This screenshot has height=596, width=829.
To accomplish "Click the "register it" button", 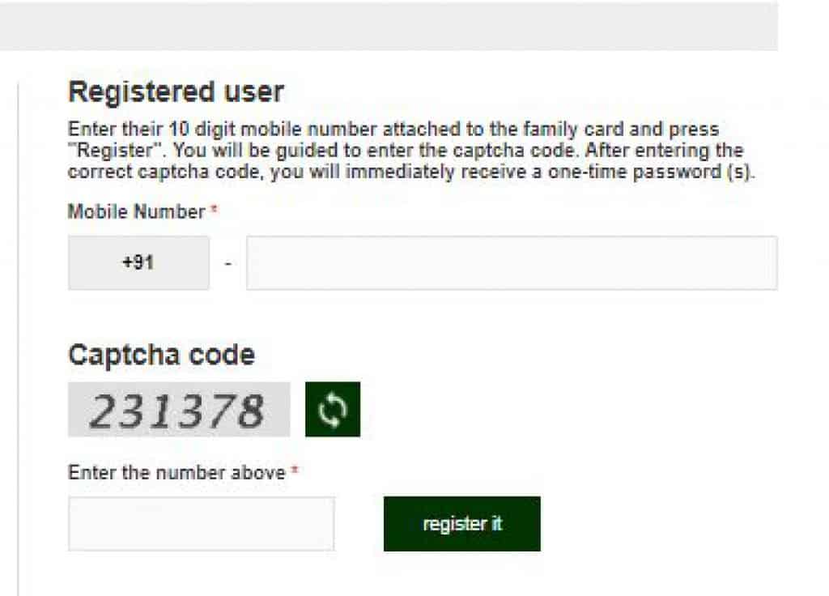I will (x=462, y=524).
